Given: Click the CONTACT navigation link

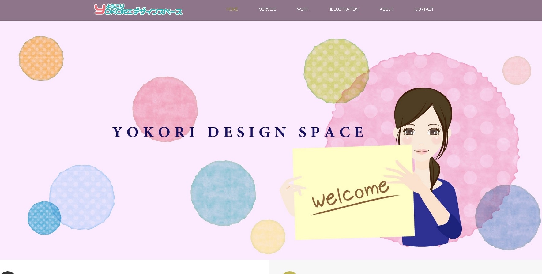Looking at the screenshot, I should tap(424, 9).
